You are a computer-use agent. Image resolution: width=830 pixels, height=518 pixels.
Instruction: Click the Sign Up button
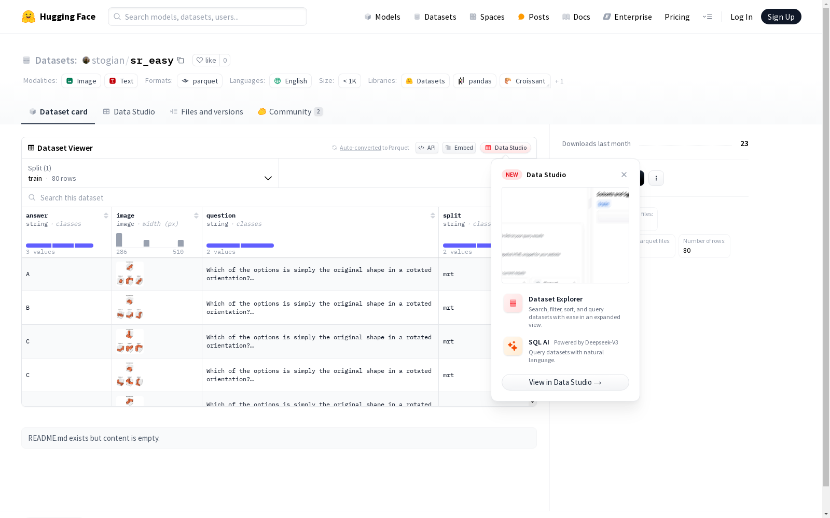pyautogui.click(x=781, y=17)
